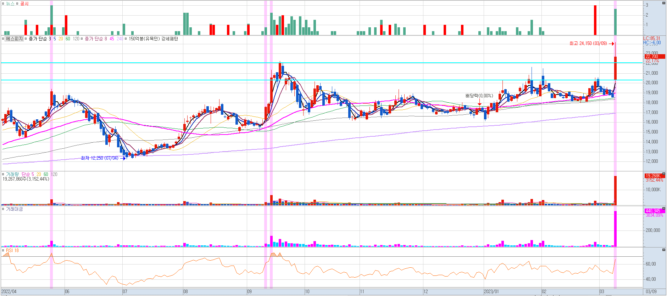
Task: Click the square icon beside 거래량
Action: [x=3, y=174]
